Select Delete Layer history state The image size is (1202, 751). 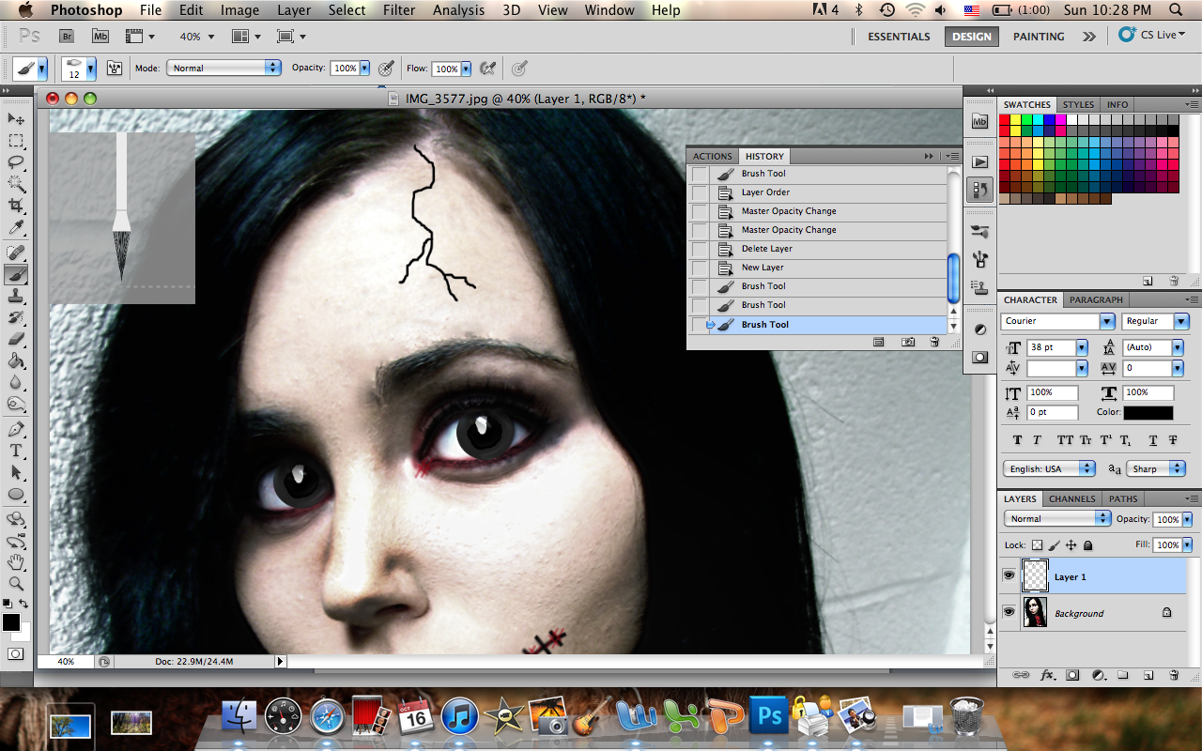coord(818,249)
